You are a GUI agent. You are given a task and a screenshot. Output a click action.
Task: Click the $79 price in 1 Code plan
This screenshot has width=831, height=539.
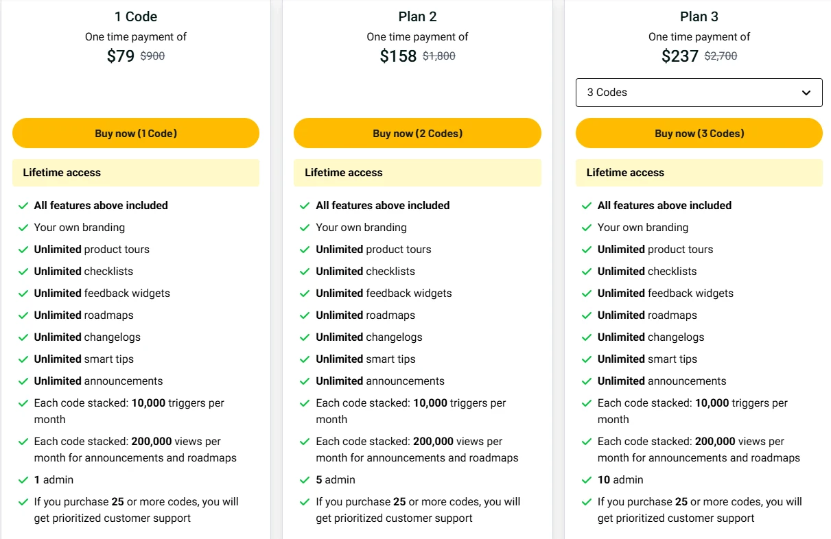tap(121, 56)
